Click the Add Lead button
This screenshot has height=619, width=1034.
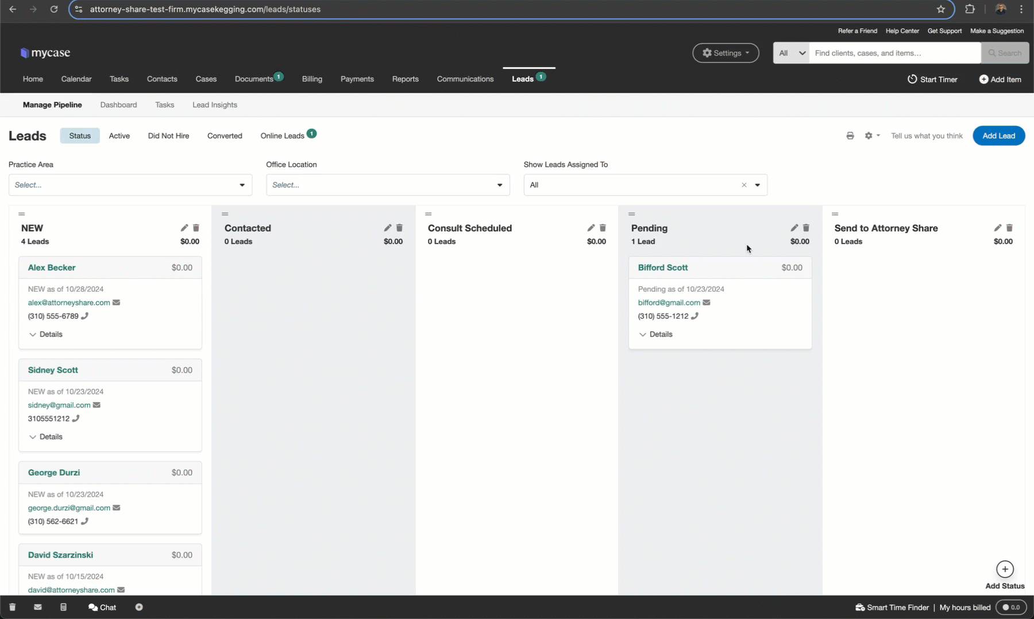pyautogui.click(x=998, y=136)
